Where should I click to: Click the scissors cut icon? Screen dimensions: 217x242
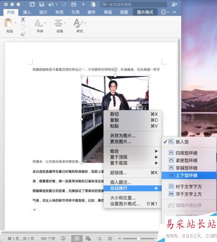coord(23,20)
